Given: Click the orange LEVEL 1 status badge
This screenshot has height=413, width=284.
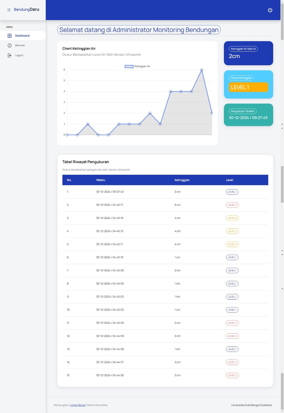Looking at the screenshot, I should 248,87.
